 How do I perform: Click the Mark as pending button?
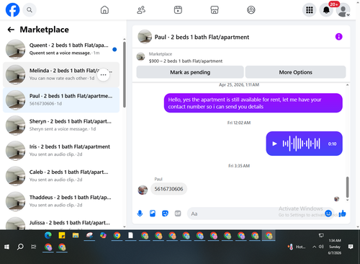coord(190,72)
